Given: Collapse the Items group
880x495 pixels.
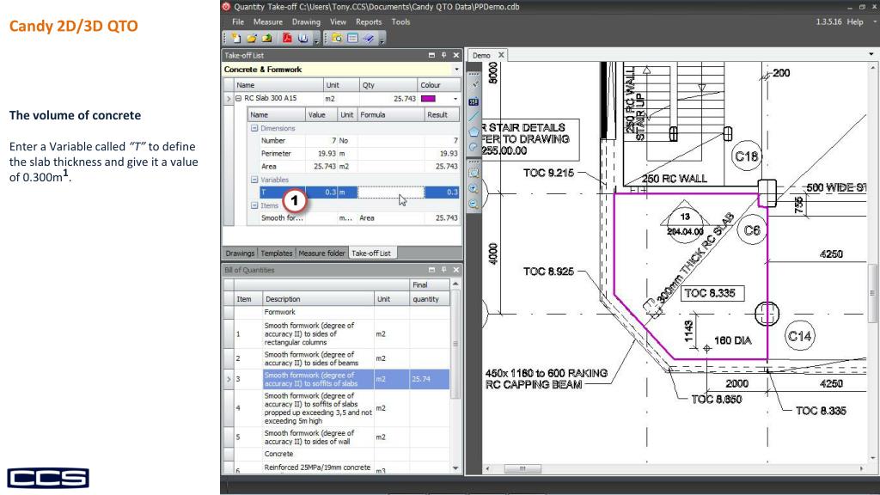Looking at the screenshot, I should coord(254,205).
